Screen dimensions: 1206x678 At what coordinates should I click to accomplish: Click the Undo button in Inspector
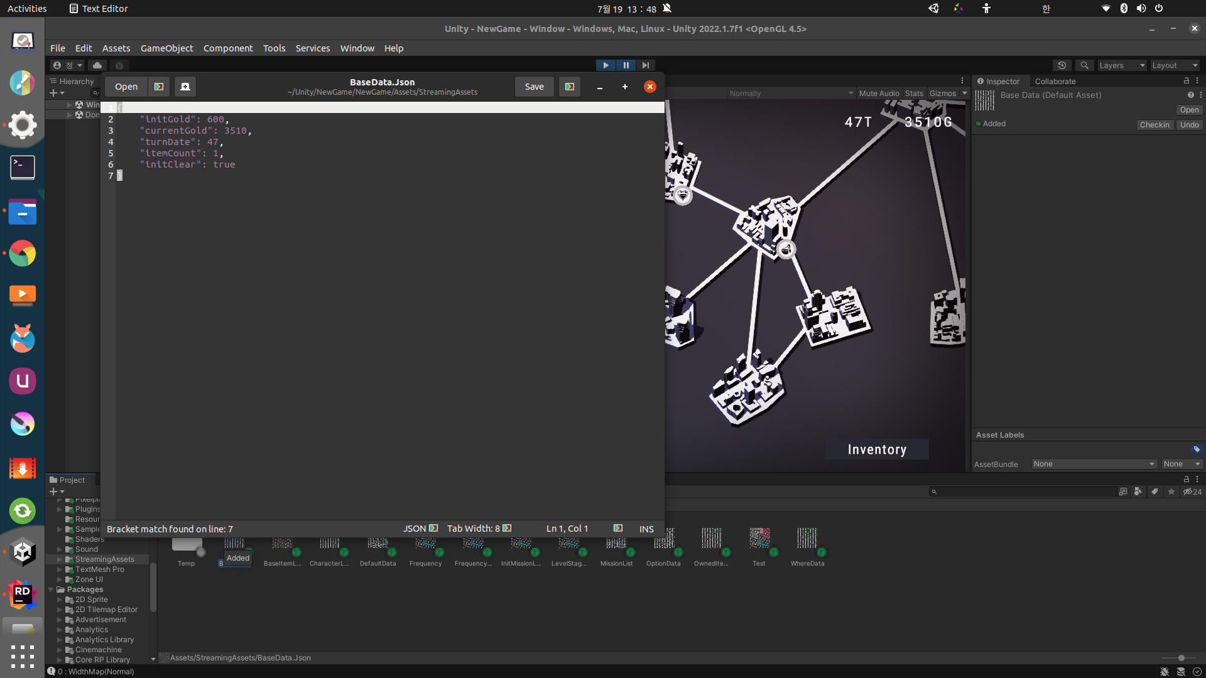[1189, 125]
